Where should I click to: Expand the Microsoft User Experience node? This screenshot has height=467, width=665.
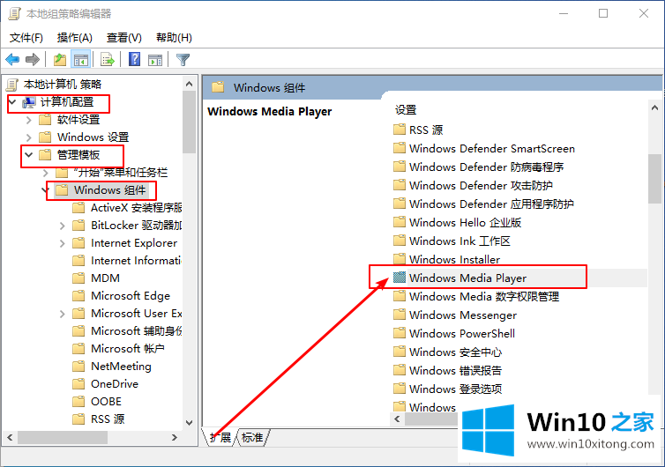click(63, 314)
